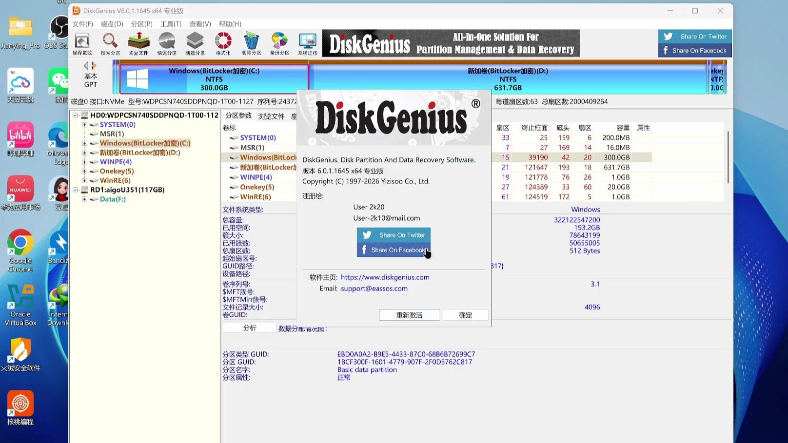Start the 快速分区 (Quick partition) tool
The width and height of the screenshot is (788, 443).
click(167, 44)
